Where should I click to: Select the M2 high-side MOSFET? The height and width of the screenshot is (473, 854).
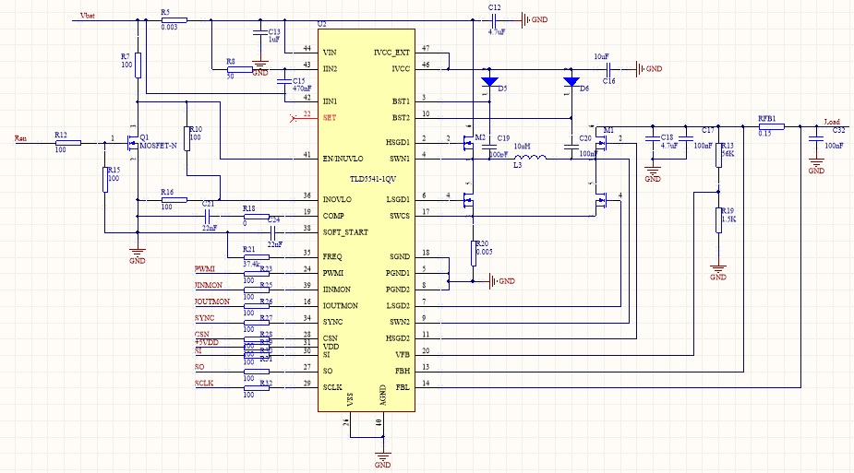468,143
